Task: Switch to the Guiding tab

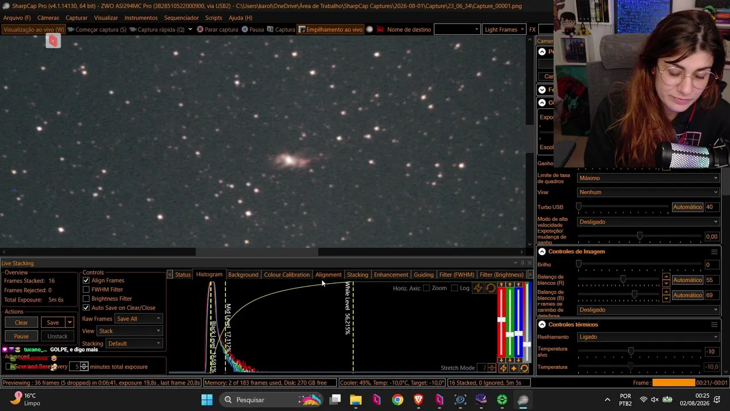Action: point(424,275)
